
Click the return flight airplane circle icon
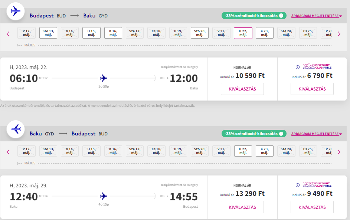[x=16, y=129]
